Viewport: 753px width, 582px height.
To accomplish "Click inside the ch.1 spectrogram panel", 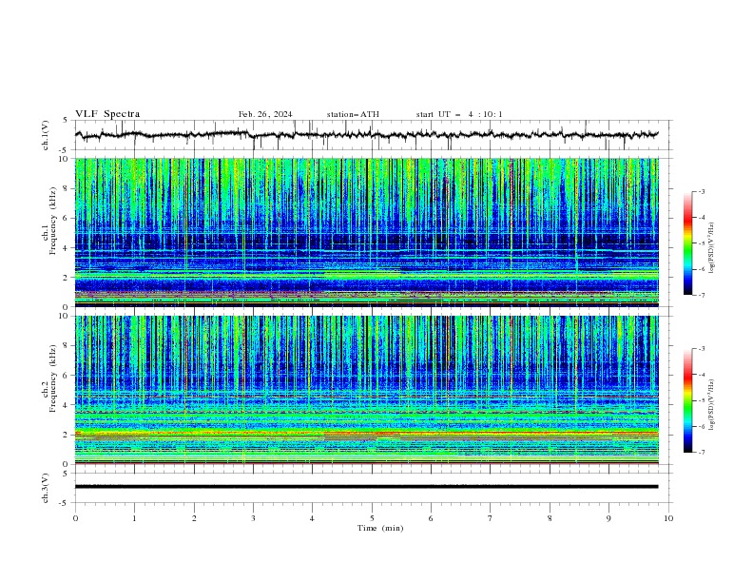I will point(367,232).
